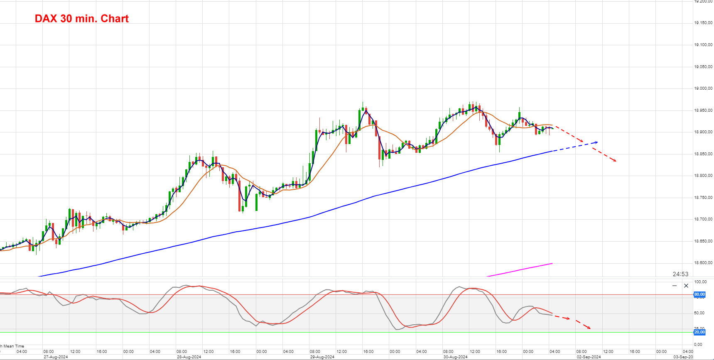Click the 24:53 candle countdown timer

680,274
